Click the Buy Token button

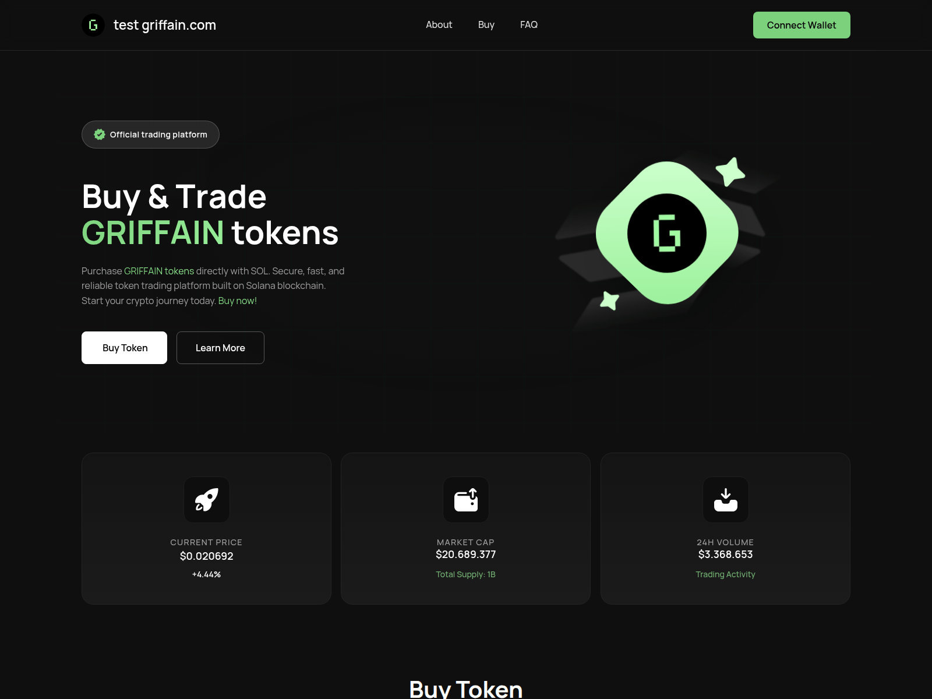124,348
